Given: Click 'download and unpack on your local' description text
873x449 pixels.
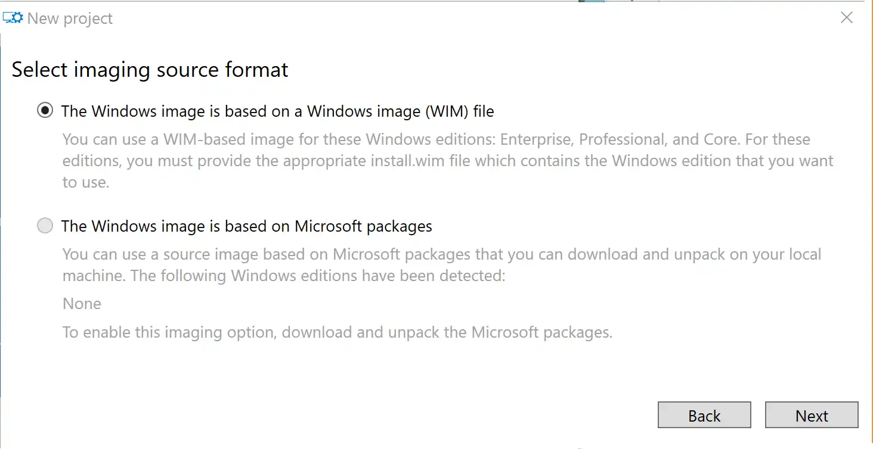Looking at the screenshot, I should click(x=694, y=255).
